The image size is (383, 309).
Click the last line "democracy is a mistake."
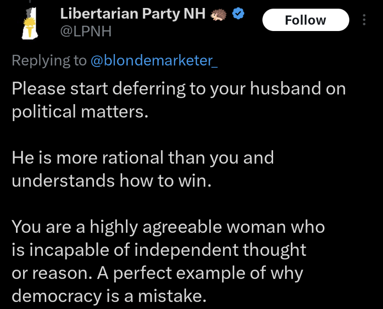[x=109, y=295]
